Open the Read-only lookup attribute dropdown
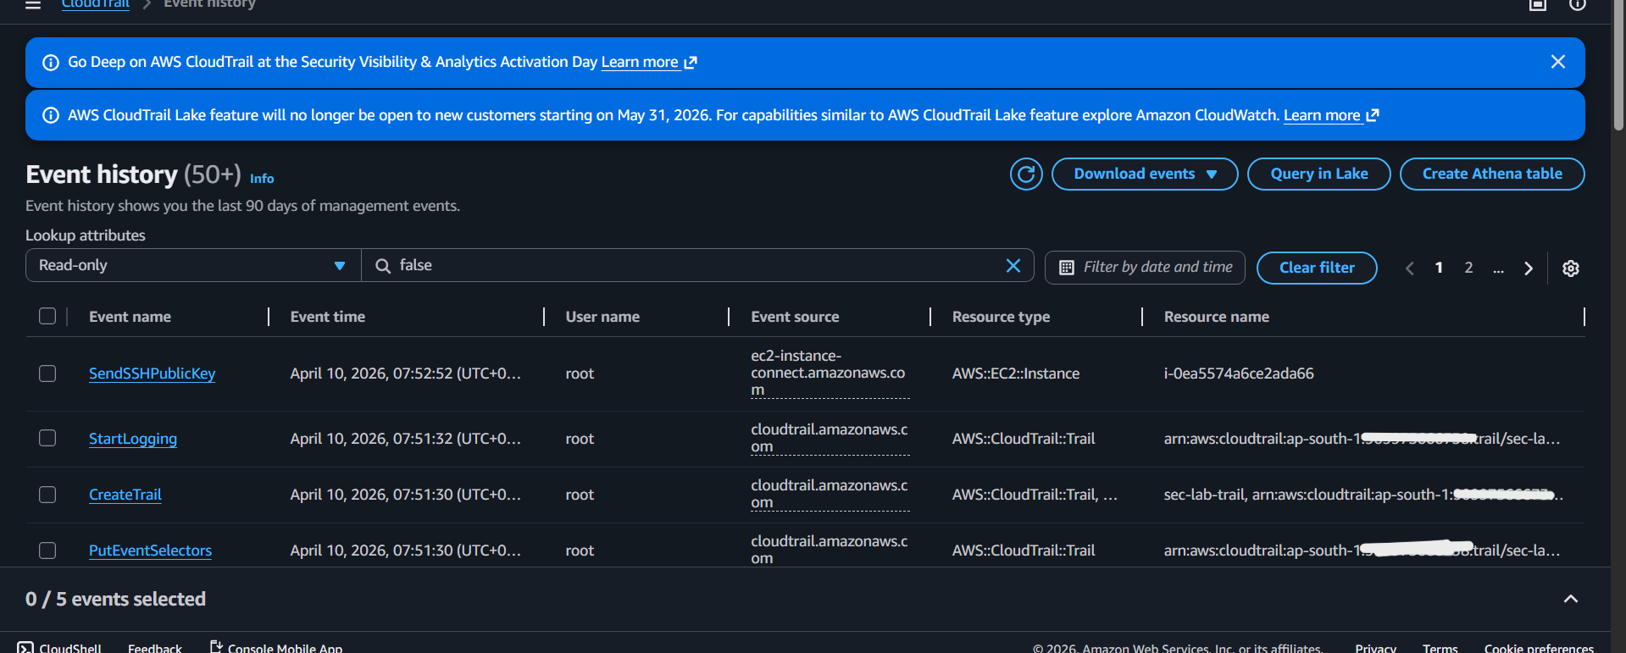This screenshot has width=1626, height=653. pos(193,265)
